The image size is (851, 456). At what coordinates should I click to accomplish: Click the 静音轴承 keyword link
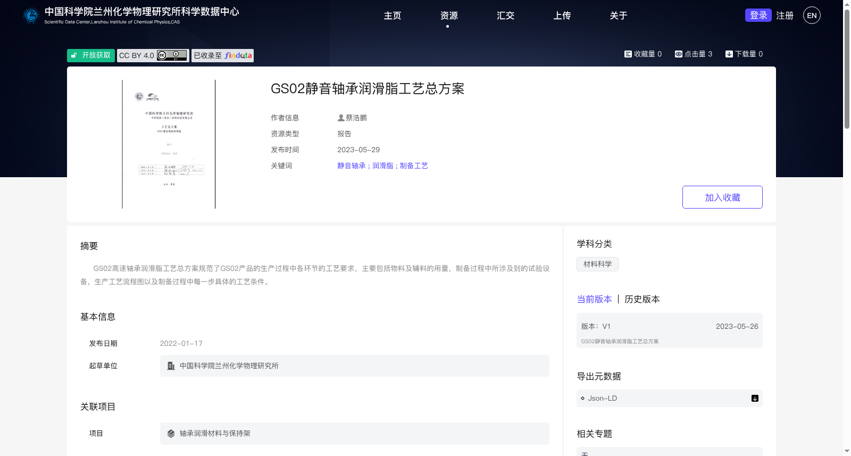352,165
